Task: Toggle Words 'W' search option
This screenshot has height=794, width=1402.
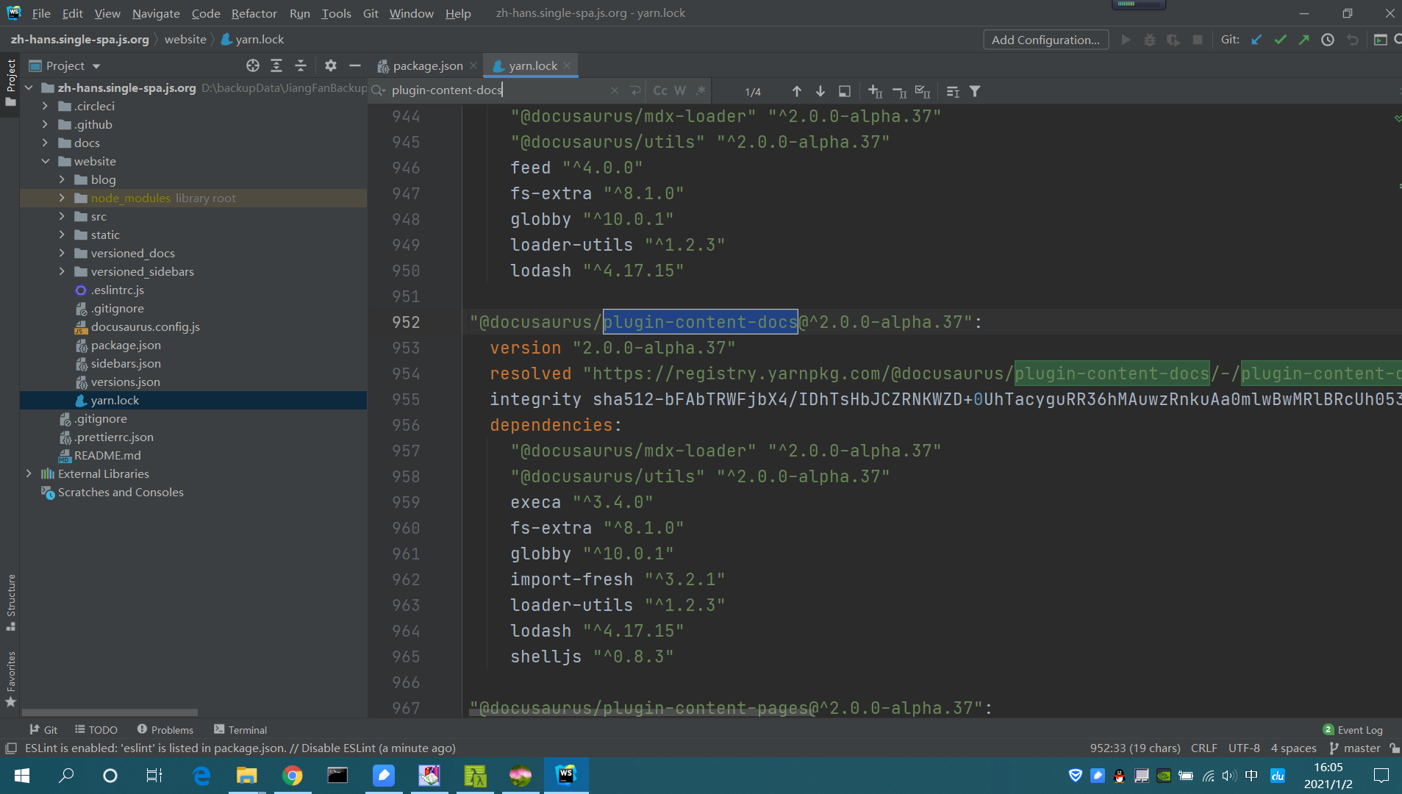Action: [680, 90]
